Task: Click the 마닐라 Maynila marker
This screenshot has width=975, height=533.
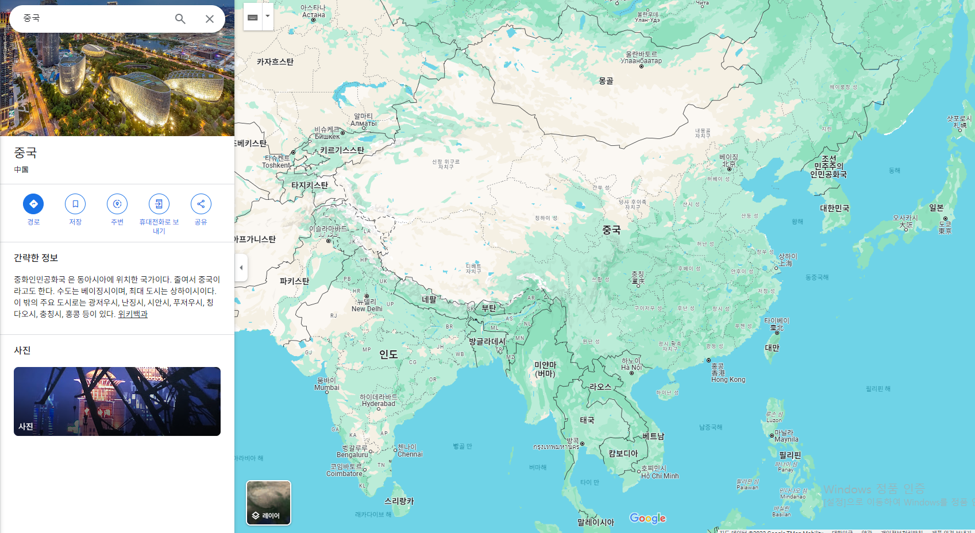Action: click(772, 436)
